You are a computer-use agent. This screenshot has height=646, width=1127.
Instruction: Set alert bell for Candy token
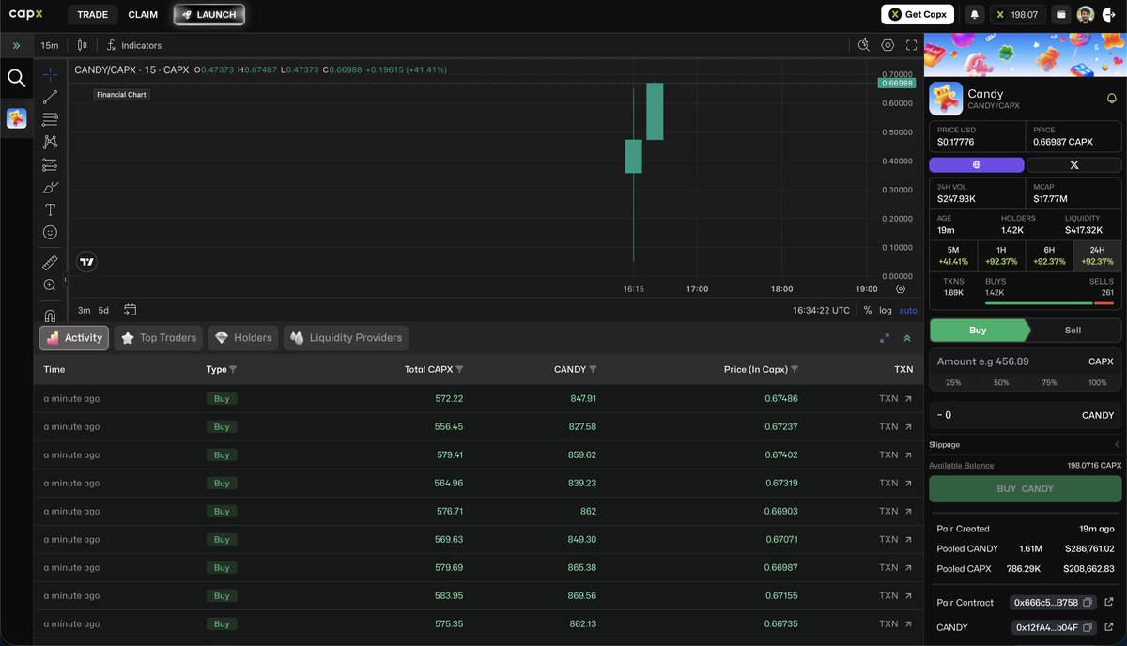coord(1112,99)
